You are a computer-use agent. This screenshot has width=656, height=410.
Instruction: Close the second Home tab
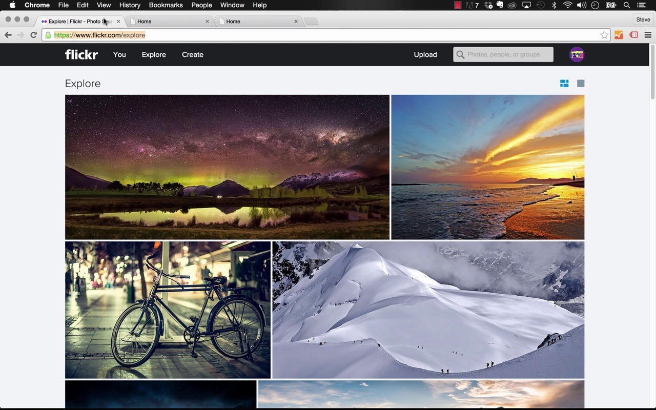click(207, 22)
